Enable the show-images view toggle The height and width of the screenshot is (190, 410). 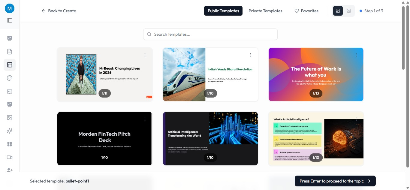coord(338,11)
